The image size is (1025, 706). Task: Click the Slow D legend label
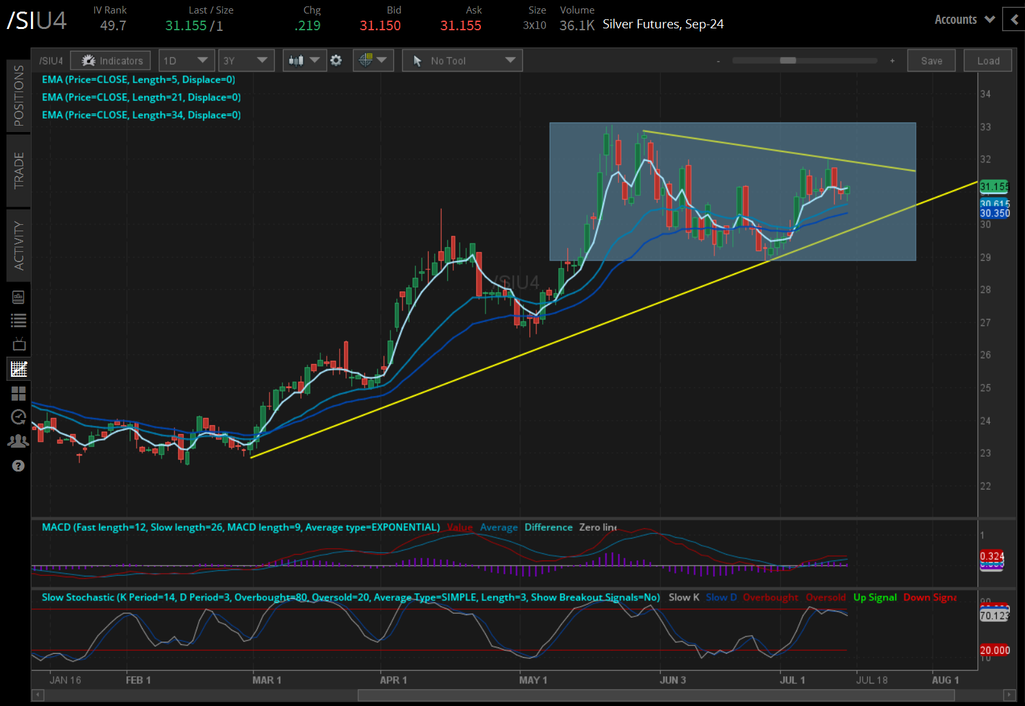point(721,597)
